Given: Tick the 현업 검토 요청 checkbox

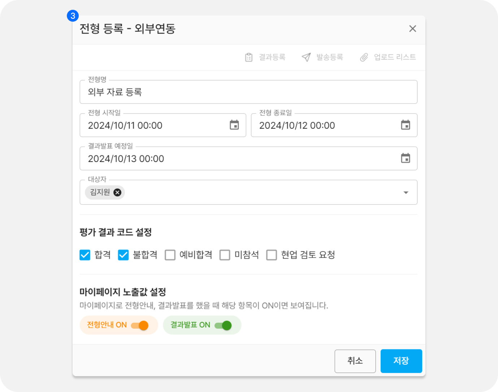Looking at the screenshot, I should pyautogui.click(x=272, y=255).
